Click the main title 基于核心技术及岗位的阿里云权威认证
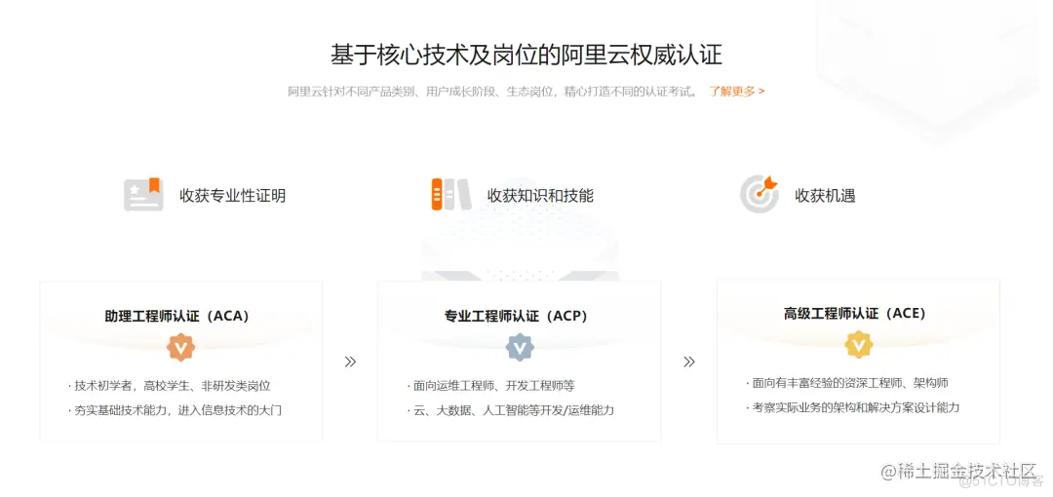 (526, 56)
